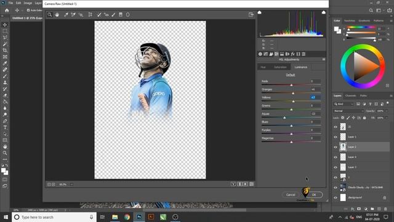Open the Tone Curve panel icon
The height and width of the screenshot is (222, 394).
click(265, 54)
